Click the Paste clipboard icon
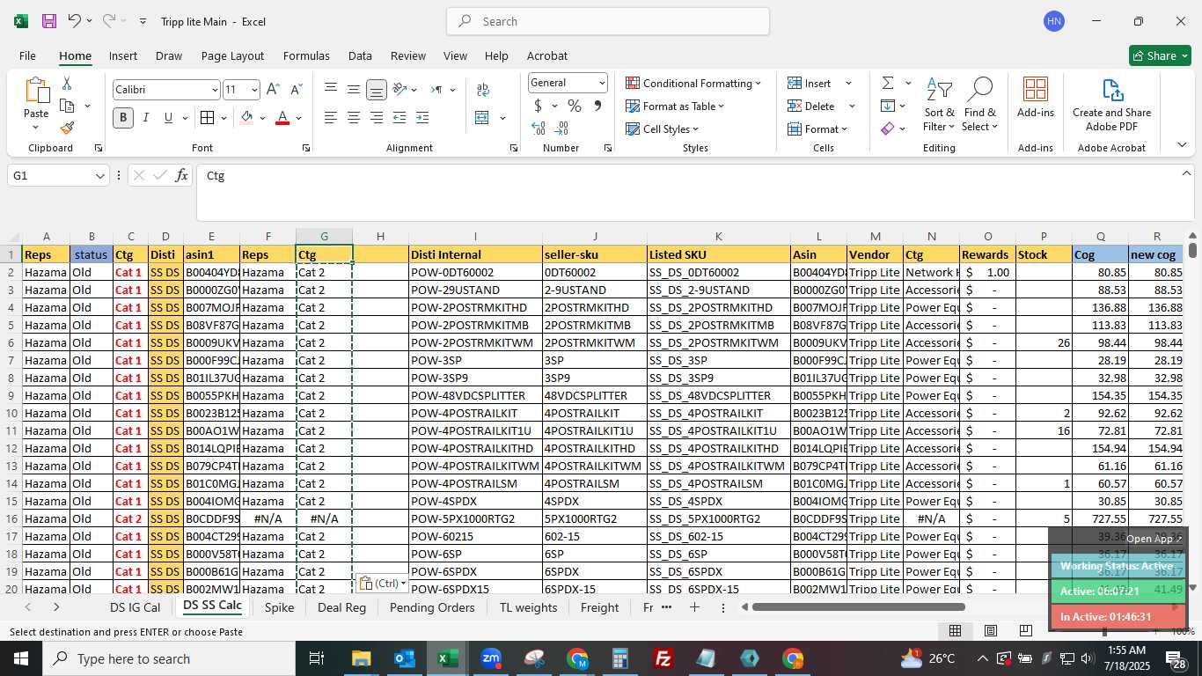The image size is (1202, 676). (37, 91)
